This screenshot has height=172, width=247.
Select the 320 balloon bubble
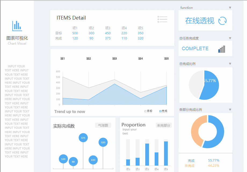click(103, 142)
